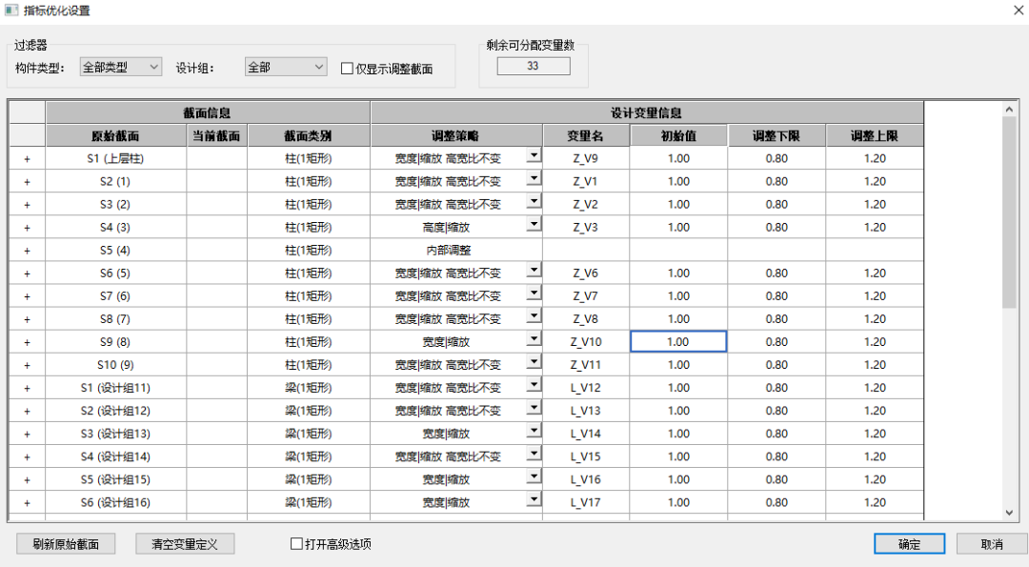Click the dialog icon in the title bar
Viewport: 1029px width, 567px height.
[13, 10]
